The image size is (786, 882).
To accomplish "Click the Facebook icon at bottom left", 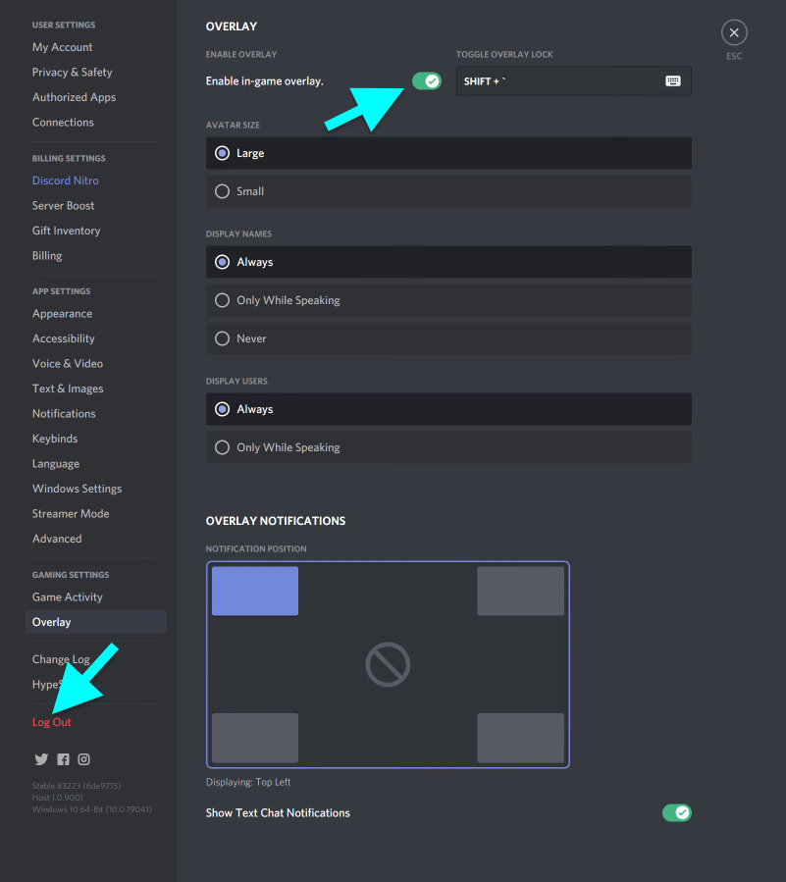I will point(63,758).
